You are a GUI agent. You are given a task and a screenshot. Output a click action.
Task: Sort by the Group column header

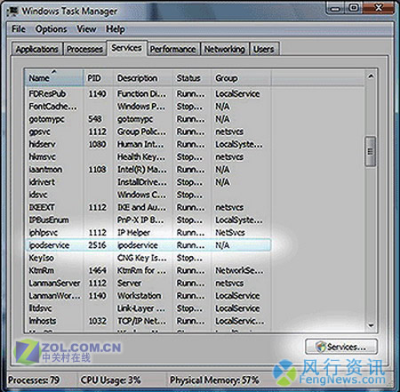click(241, 78)
